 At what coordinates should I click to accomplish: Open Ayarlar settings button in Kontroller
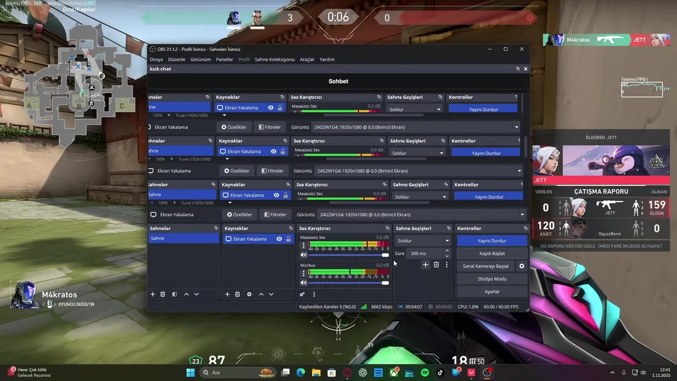[x=492, y=292]
